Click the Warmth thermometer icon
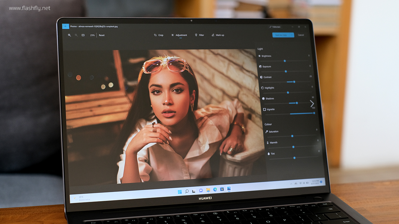 [x=267, y=143]
